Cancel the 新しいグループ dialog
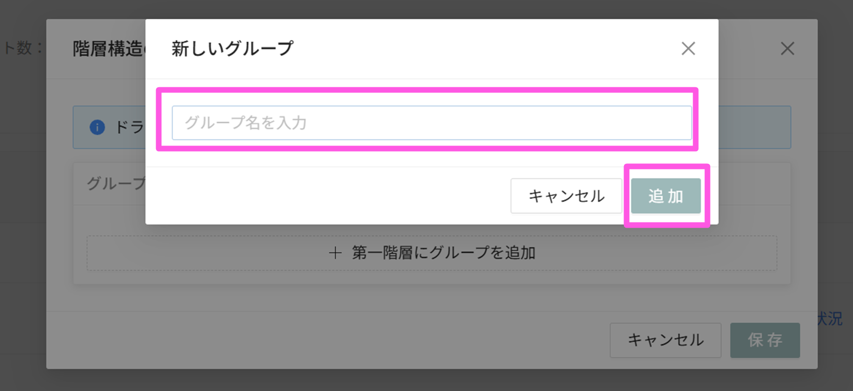Viewport: 853px width, 391px height. (566, 196)
